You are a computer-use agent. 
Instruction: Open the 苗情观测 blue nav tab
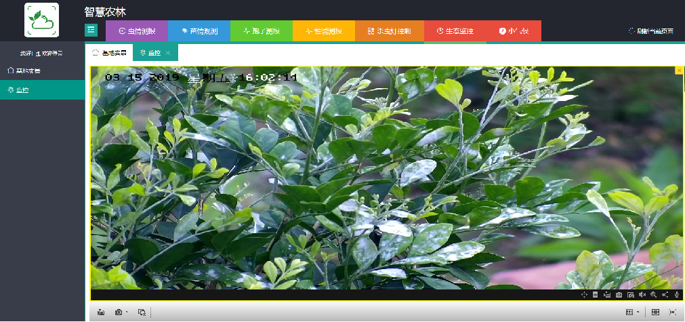199,31
